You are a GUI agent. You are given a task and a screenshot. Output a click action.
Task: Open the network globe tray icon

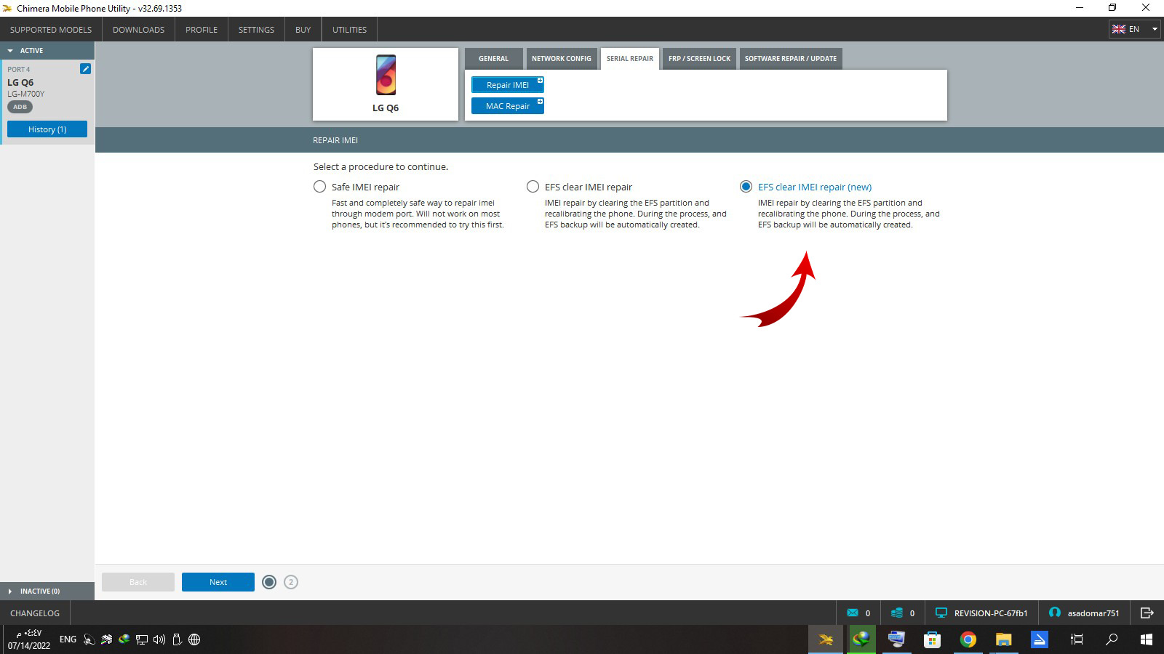(194, 639)
